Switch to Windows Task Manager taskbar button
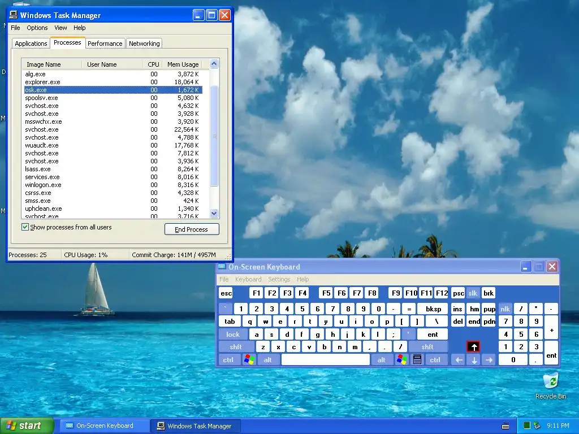 click(x=196, y=426)
